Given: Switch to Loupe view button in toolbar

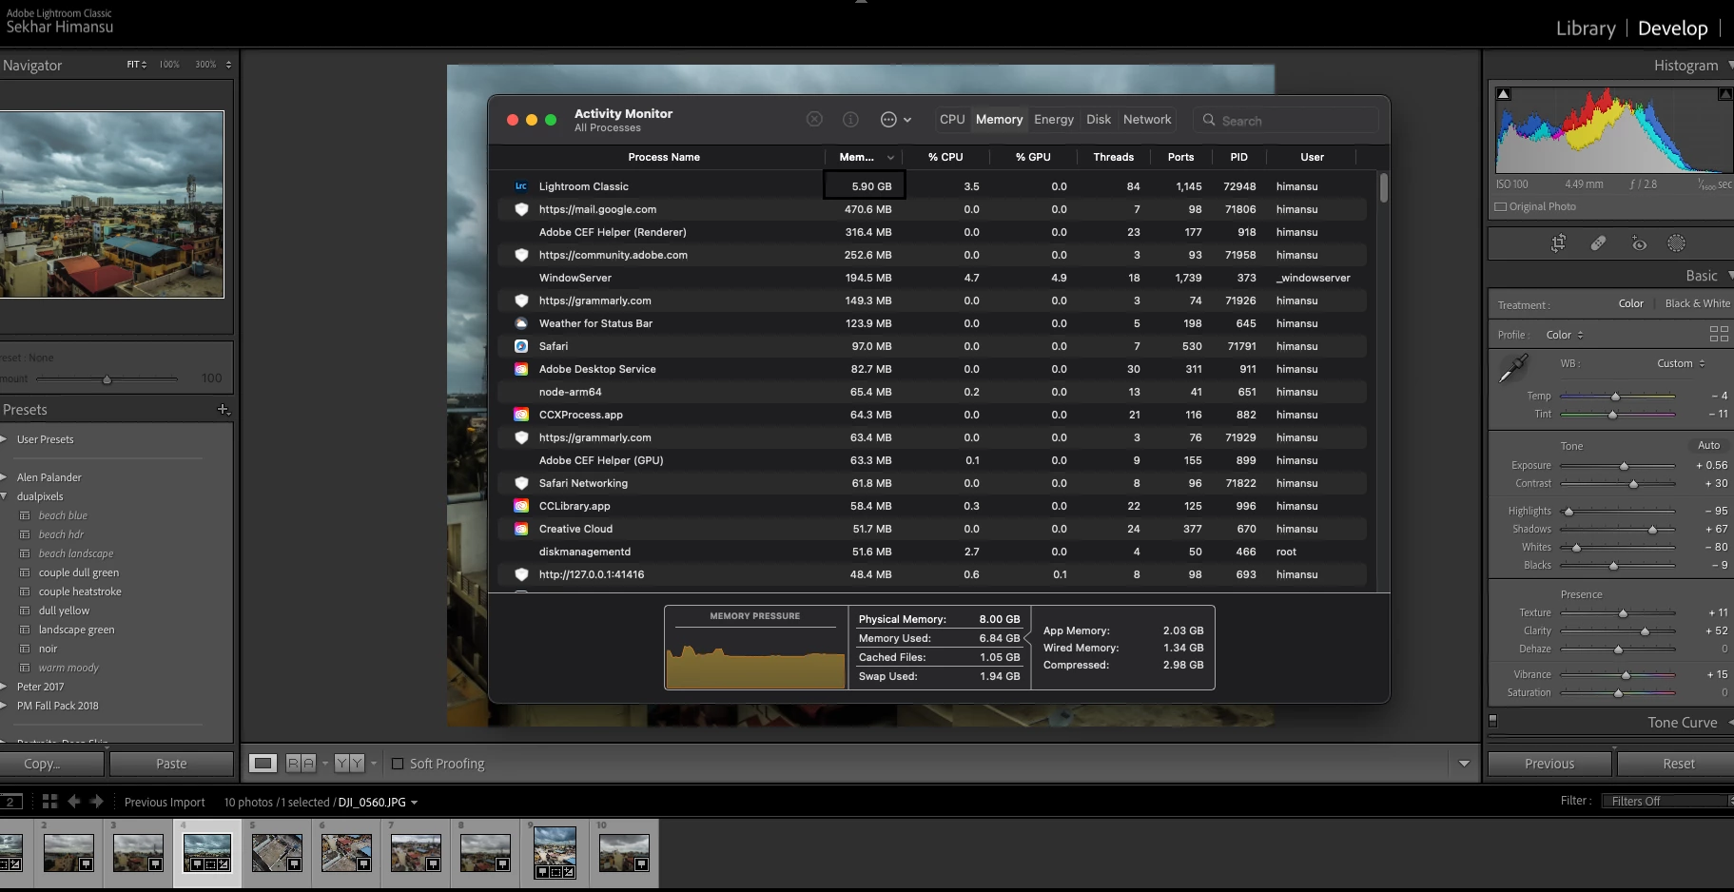Looking at the screenshot, I should coord(263,763).
